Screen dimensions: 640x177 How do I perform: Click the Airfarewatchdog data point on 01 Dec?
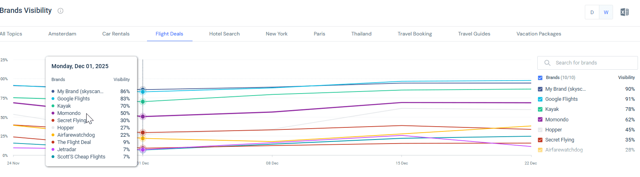(x=143, y=138)
